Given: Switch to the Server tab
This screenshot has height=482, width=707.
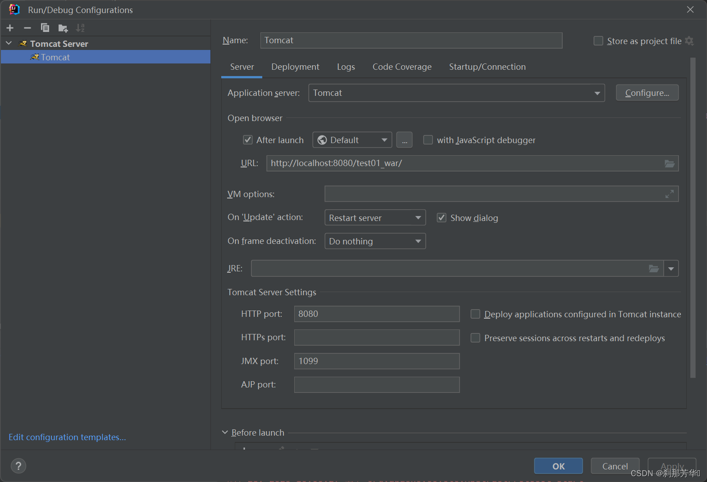Looking at the screenshot, I should [x=242, y=67].
